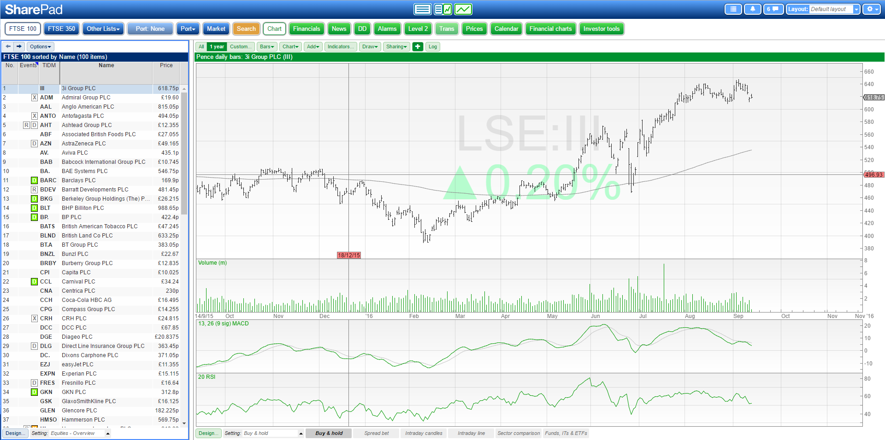Click the D event icon for AstraZeneca

(x=34, y=144)
